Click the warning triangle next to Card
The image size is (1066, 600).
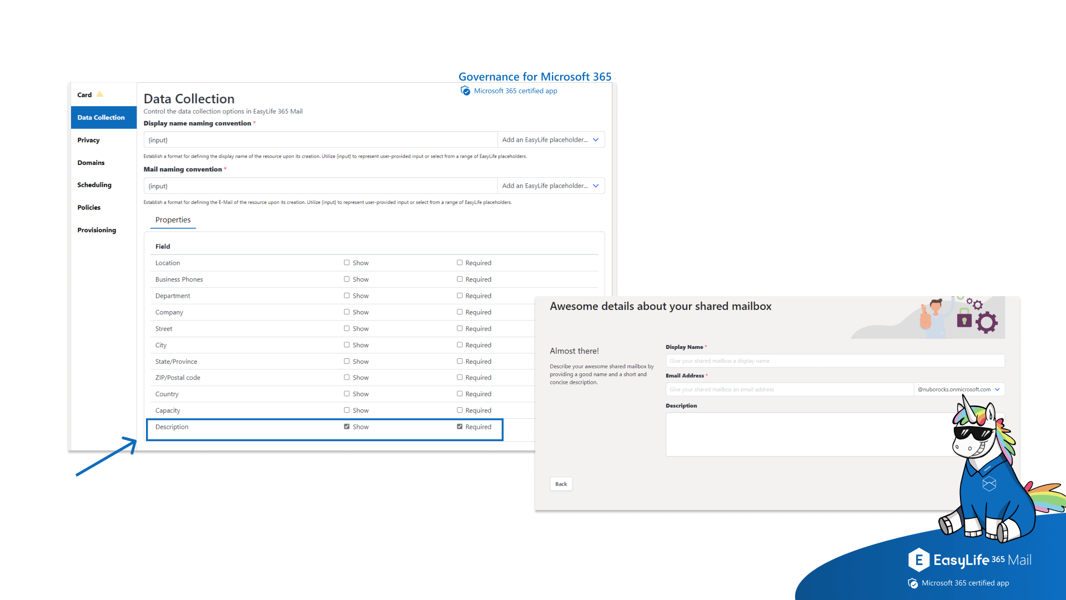click(x=100, y=94)
